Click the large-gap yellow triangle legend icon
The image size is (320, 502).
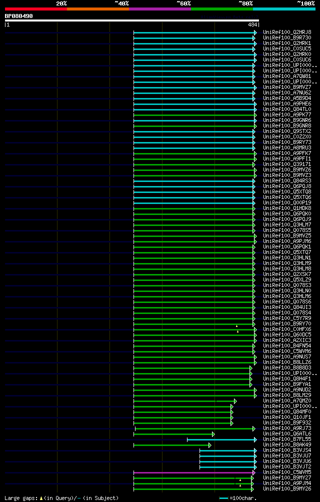pyautogui.click(x=41, y=498)
